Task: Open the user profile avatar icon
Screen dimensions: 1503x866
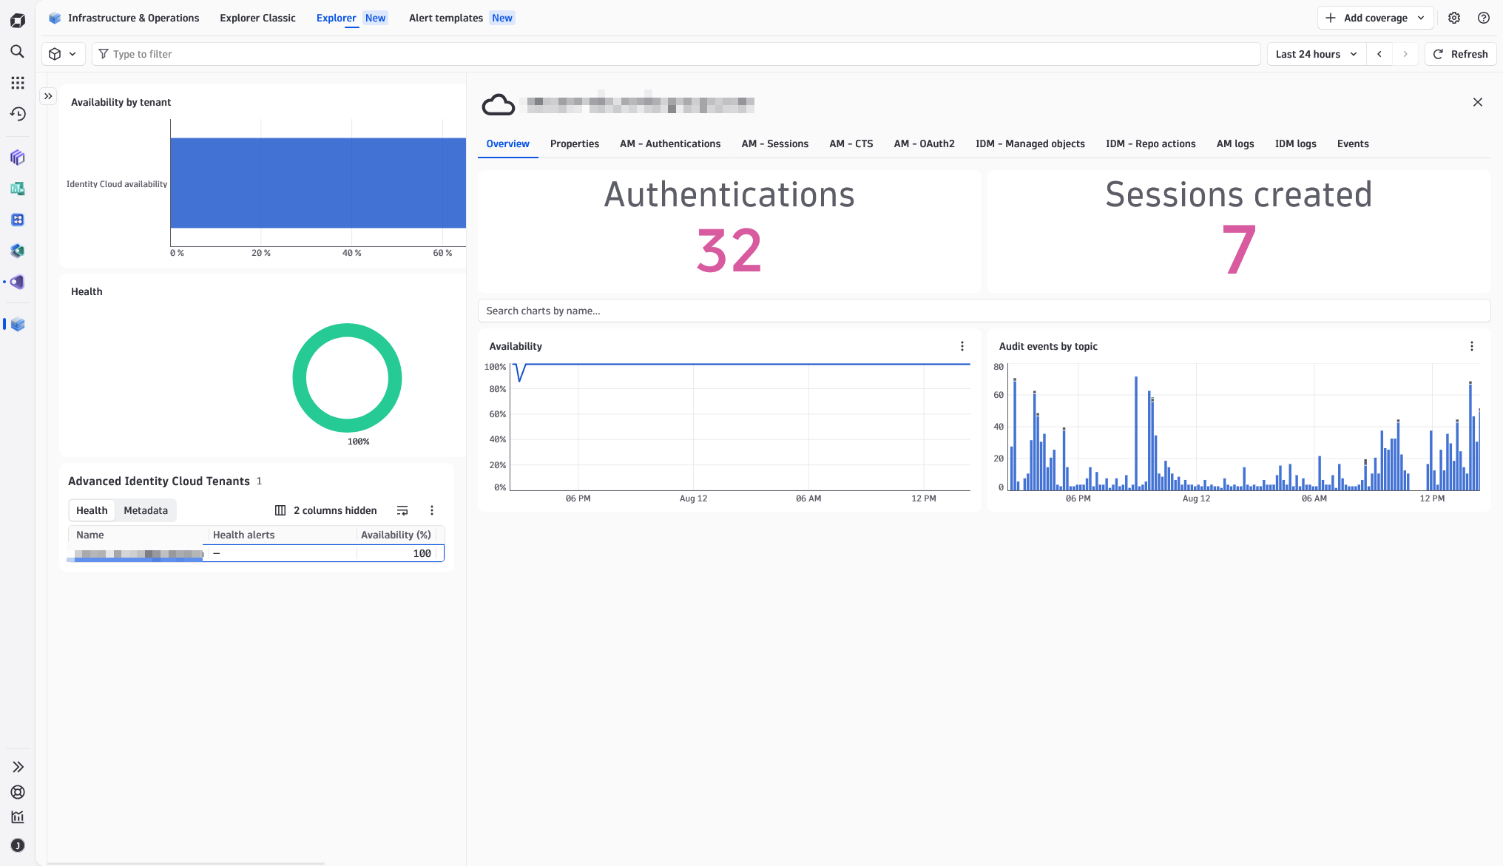Action: tap(18, 845)
